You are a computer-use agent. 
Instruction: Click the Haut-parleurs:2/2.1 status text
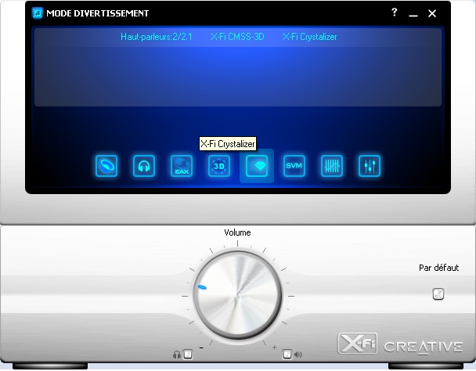click(157, 37)
